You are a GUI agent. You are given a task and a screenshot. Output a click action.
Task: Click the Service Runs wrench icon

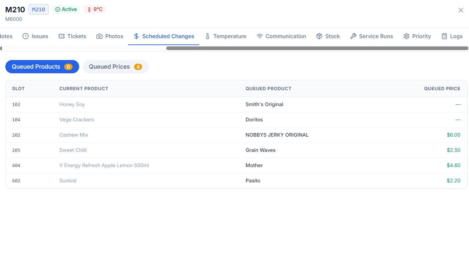point(353,36)
